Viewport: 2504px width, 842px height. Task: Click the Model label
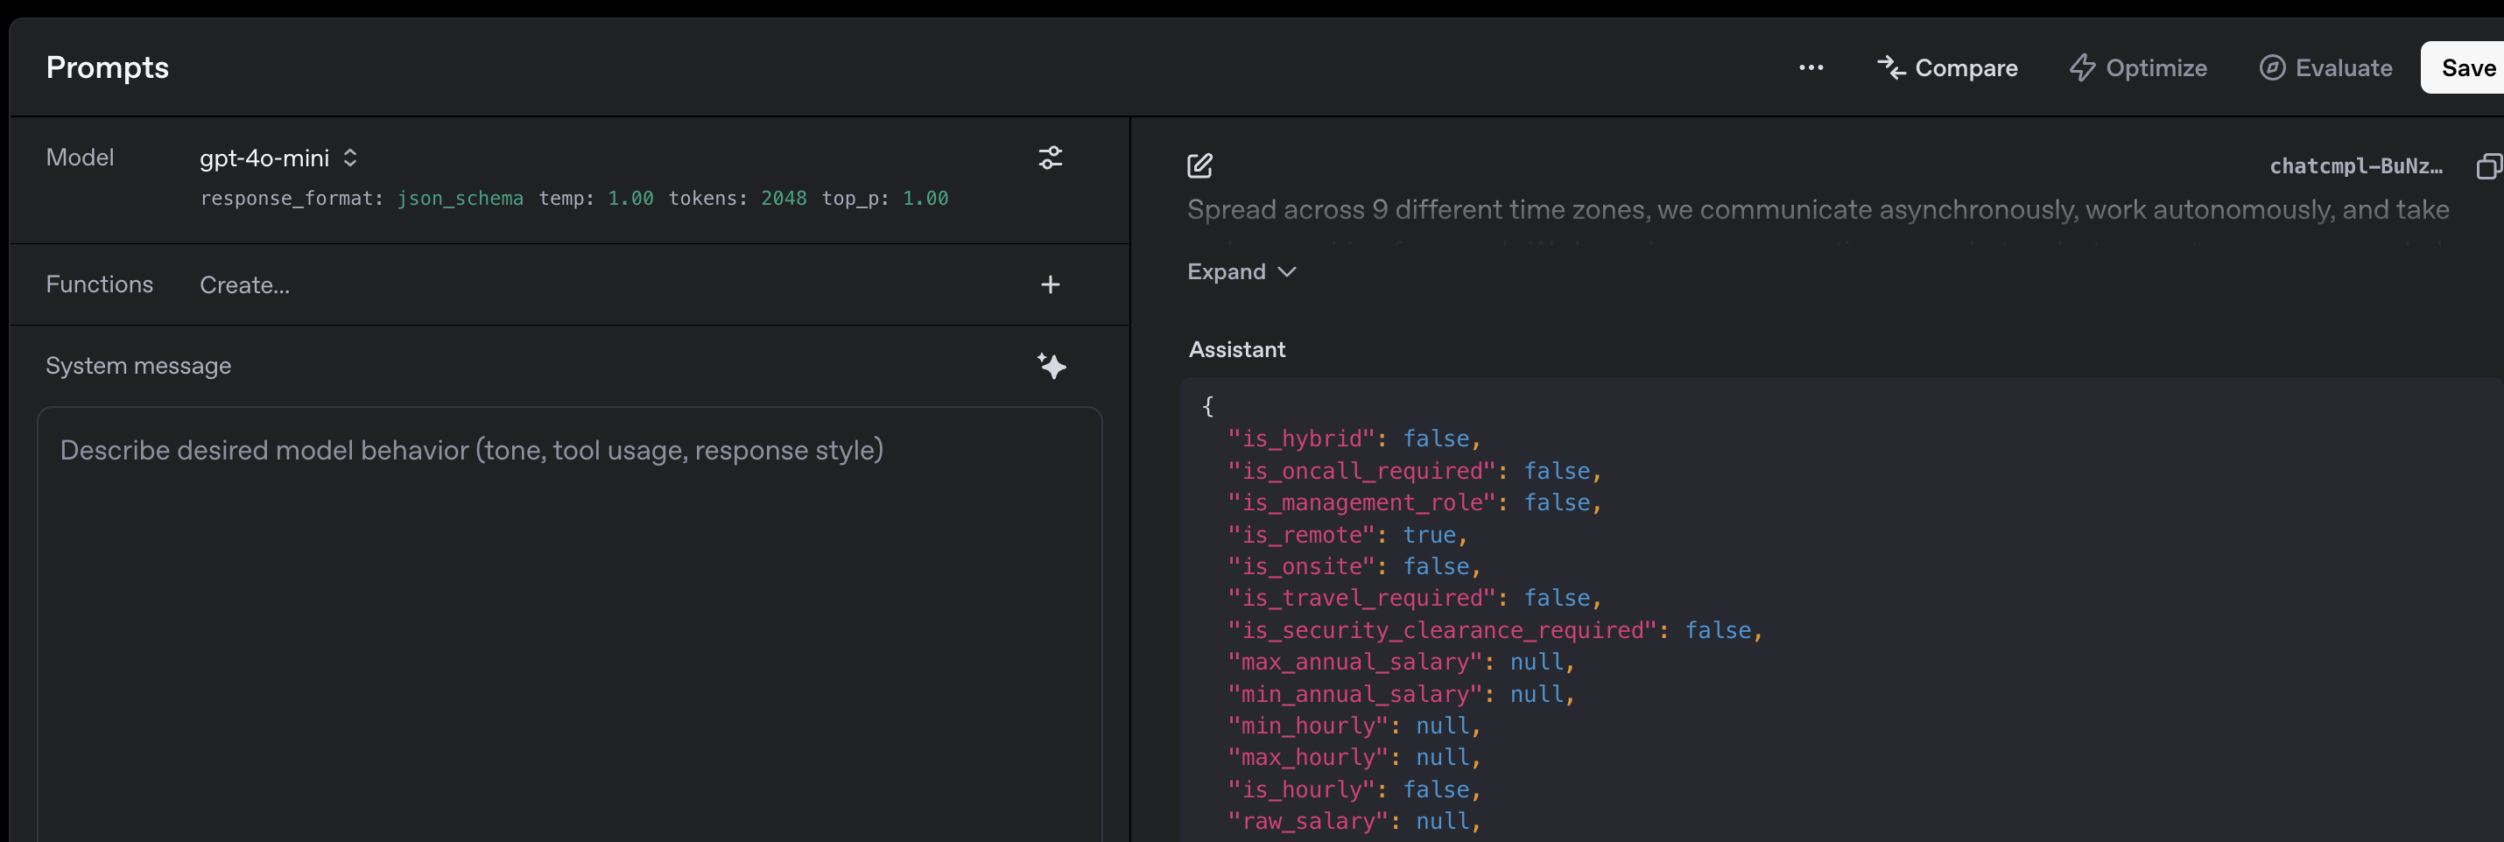pos(80,158)
